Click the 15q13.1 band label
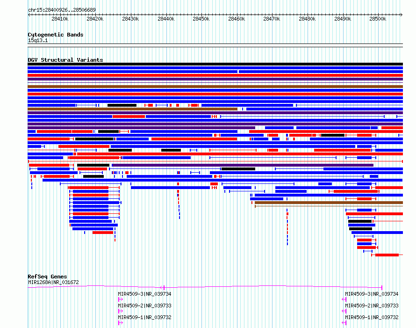Screen dimensions: 416x328 (x=38, y=40)
